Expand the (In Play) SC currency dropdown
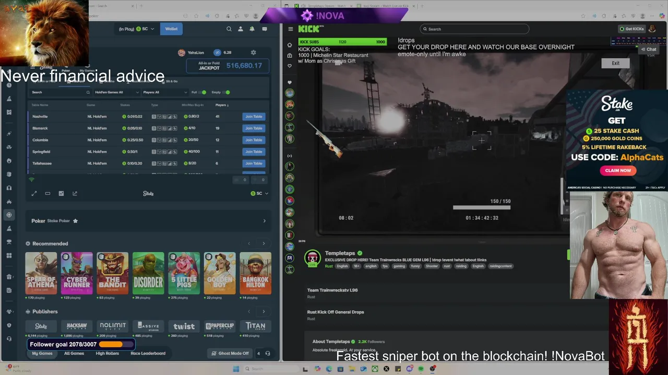The image size is (668, 375). click(x=136, y=29)
